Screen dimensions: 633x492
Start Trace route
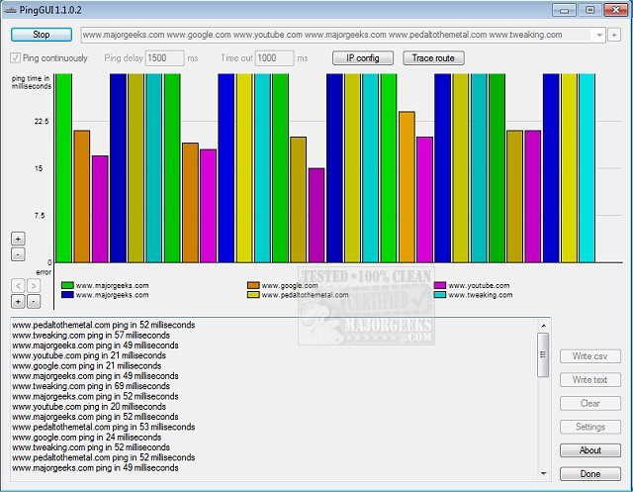tap(433, 58)
